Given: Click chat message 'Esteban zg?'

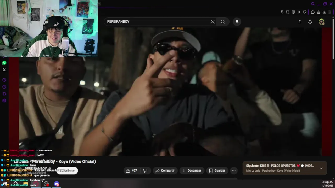Looking at the screenshot, I should pos(37,180).
